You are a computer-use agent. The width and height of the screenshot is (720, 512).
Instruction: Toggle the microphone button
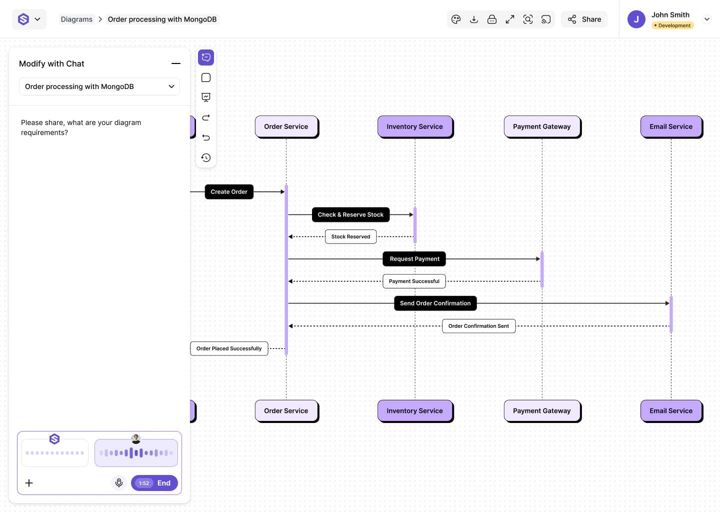click(x=119, y=483)
